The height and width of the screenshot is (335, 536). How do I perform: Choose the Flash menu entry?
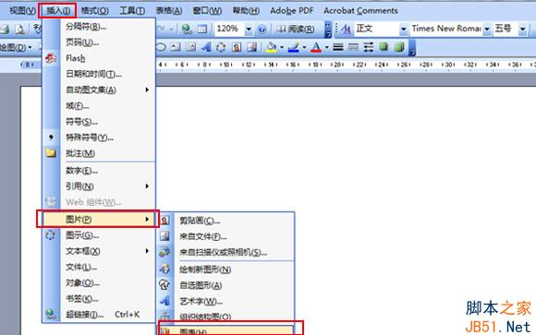(99, 58)
